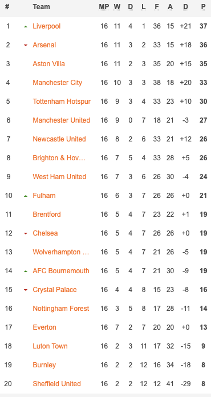The width and height of the screenshot is (211, 397).
Task: Click the A goals-against column header
Action: [x=170, y=7]
